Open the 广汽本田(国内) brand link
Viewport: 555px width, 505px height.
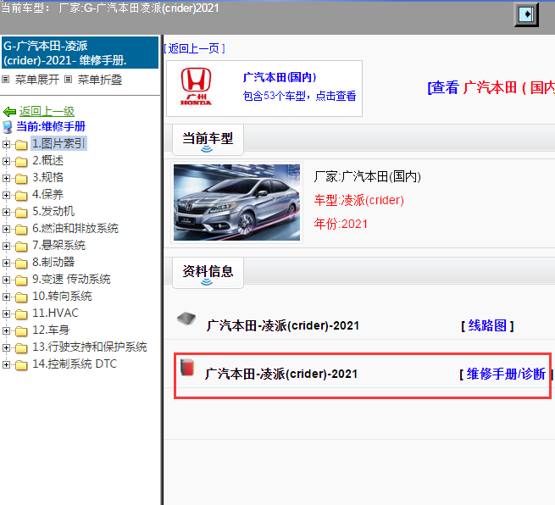pos(280,77)
